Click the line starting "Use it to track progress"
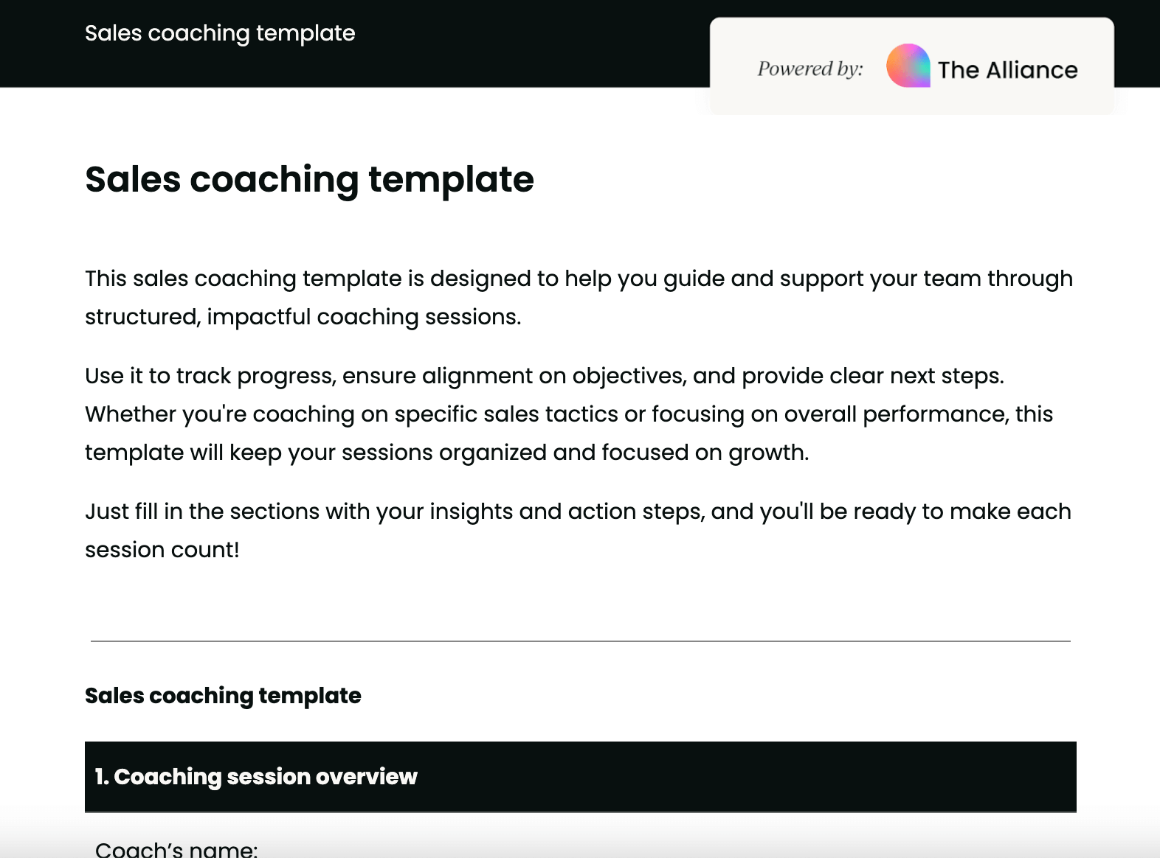Image resolution: width=1160 pixels, height=858 pixels. (544, 376)
